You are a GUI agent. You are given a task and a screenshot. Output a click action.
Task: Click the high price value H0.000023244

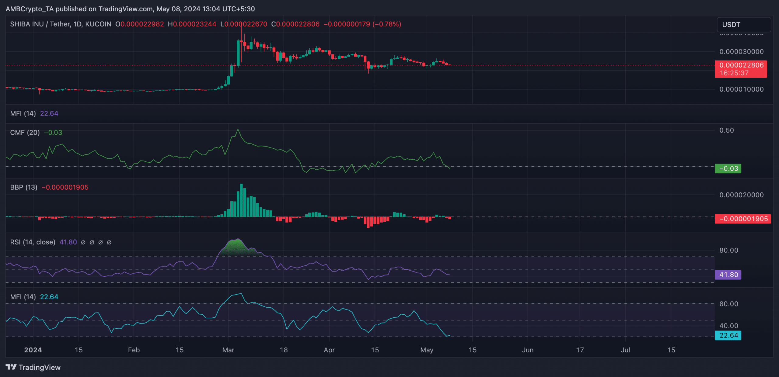192,24
